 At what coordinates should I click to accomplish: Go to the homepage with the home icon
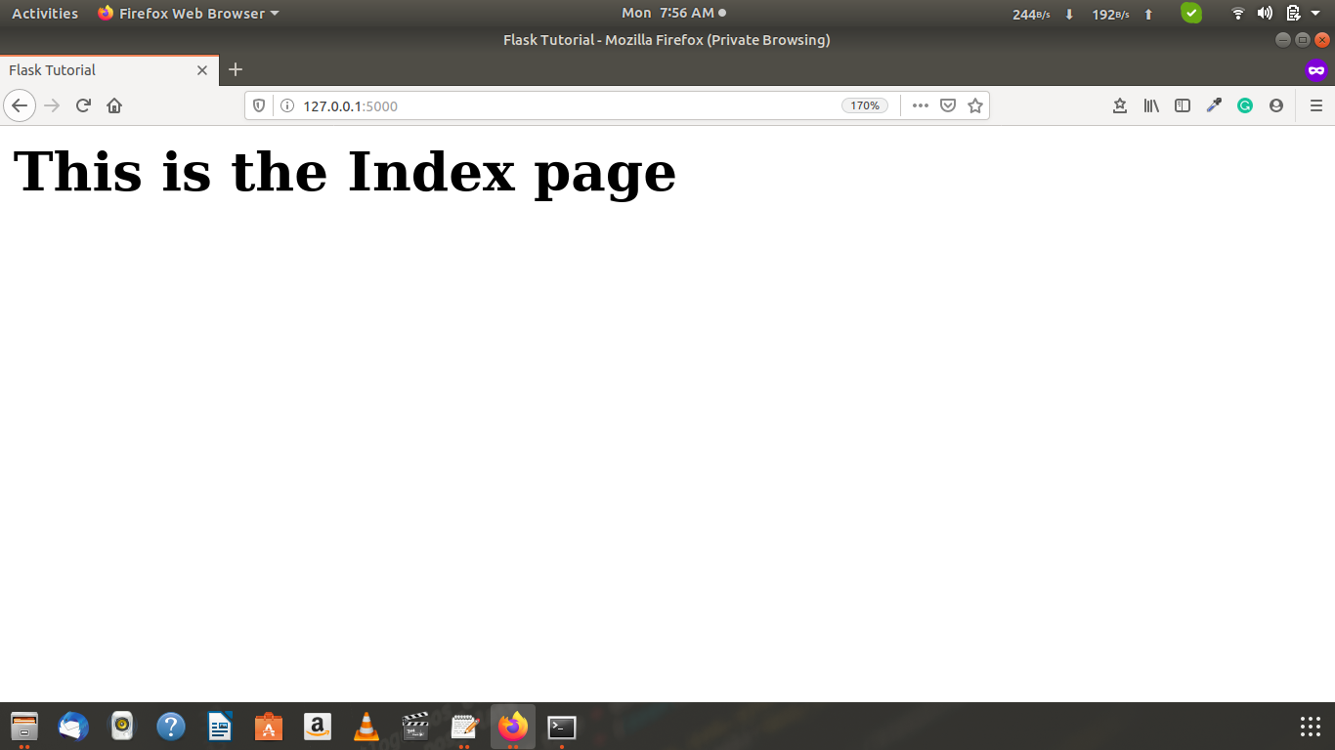(114, 105)
